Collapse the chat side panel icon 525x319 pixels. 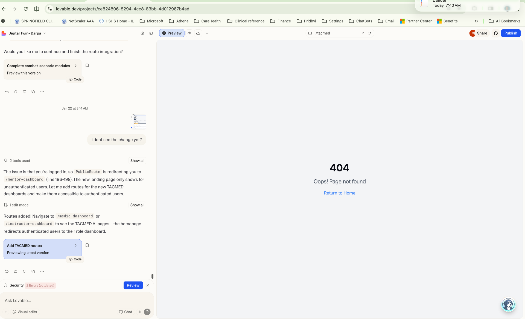[x=151, y=33]
